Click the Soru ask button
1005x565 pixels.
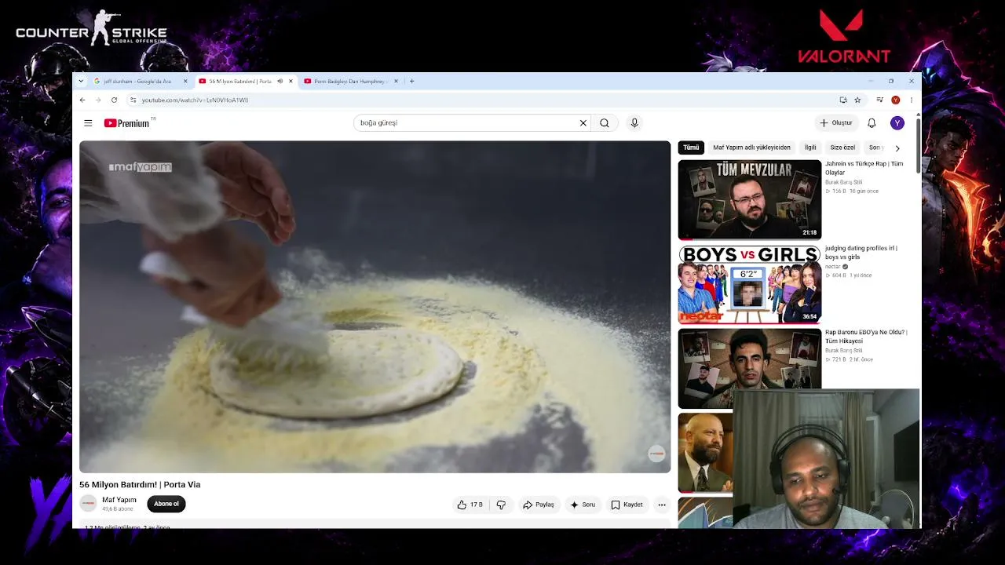pyautogui.click(x=583, y=505)
